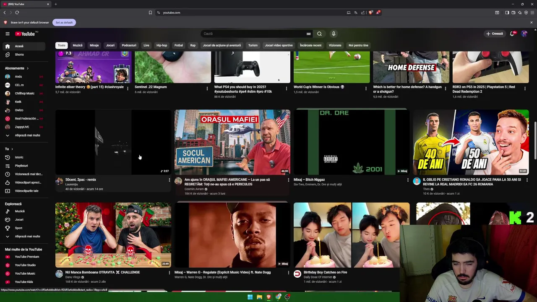Viewport: 537px width, 302px height.
Task: Bookmark the page in address bar
Action: coord(150,13)
